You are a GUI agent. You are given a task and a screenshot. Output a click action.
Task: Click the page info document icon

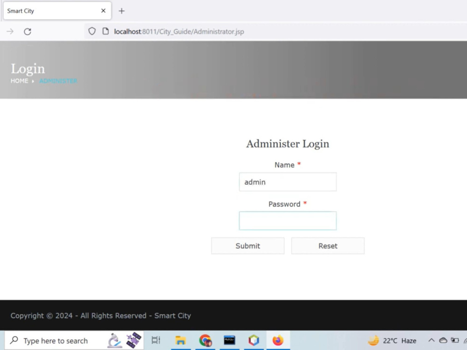pos(106,31)
